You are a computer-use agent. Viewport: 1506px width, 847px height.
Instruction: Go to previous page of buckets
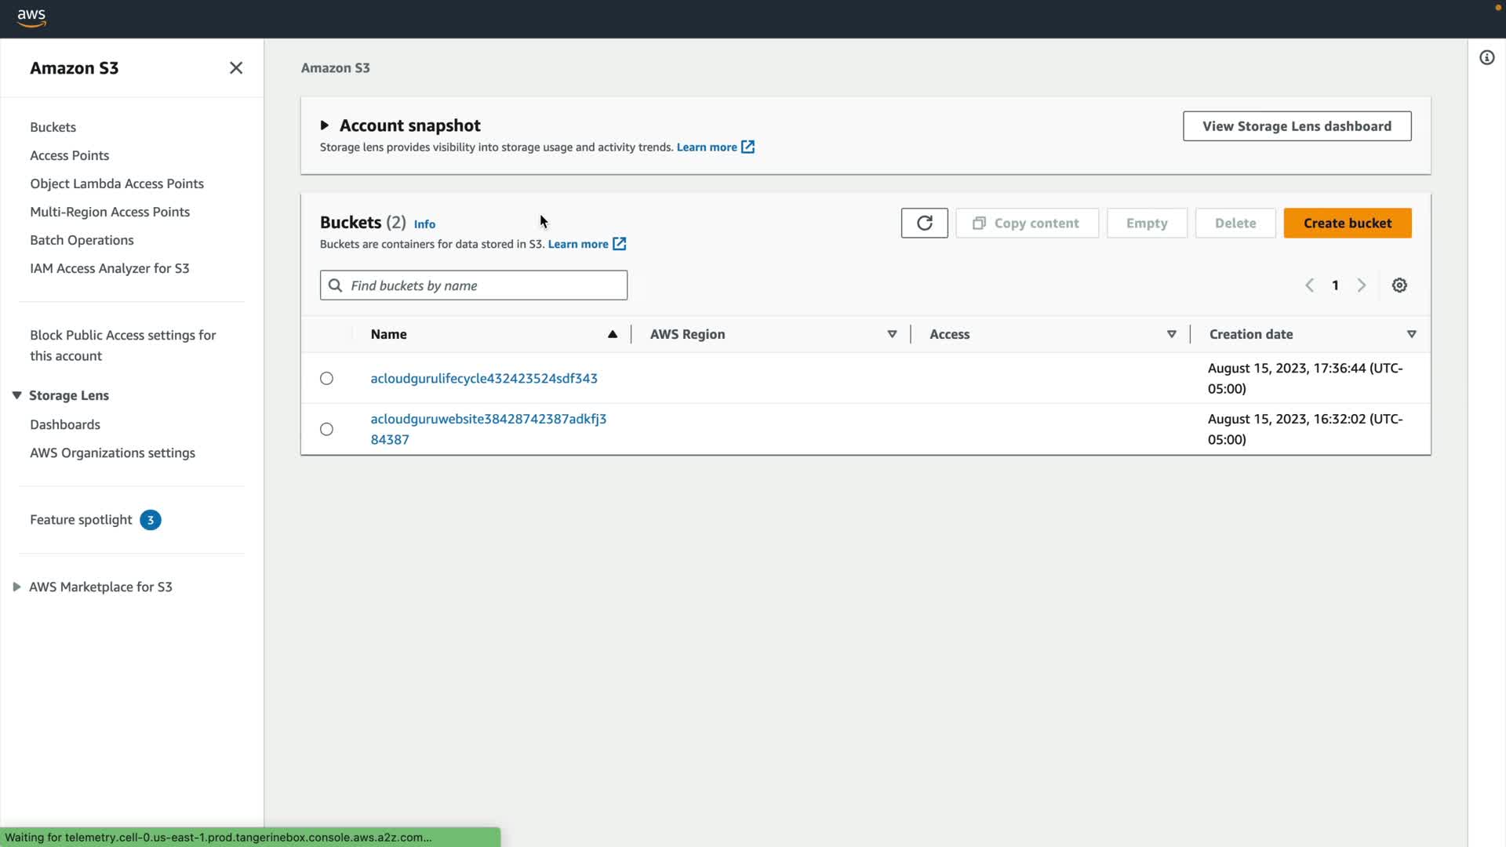click(x=1309, y=285)
